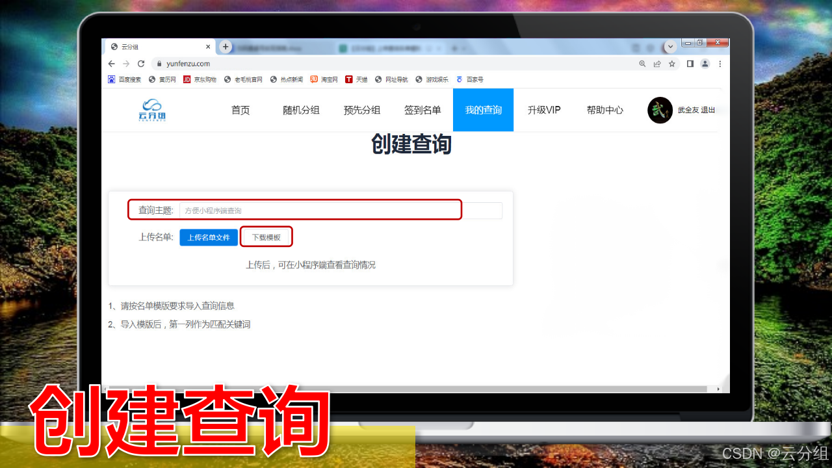Click the padlock site info icon
The image size is (832, 468).
[160, 64]
